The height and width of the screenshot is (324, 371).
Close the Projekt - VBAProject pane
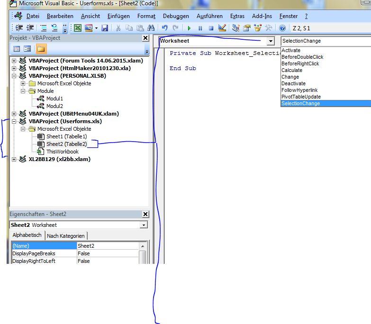point(145,38)
